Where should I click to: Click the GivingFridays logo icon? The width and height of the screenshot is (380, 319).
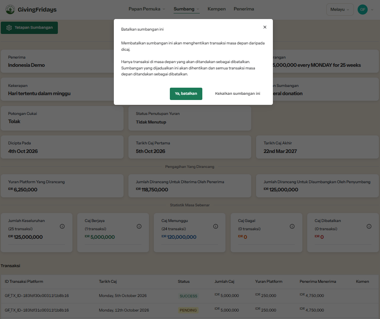(x=10, y=9)
